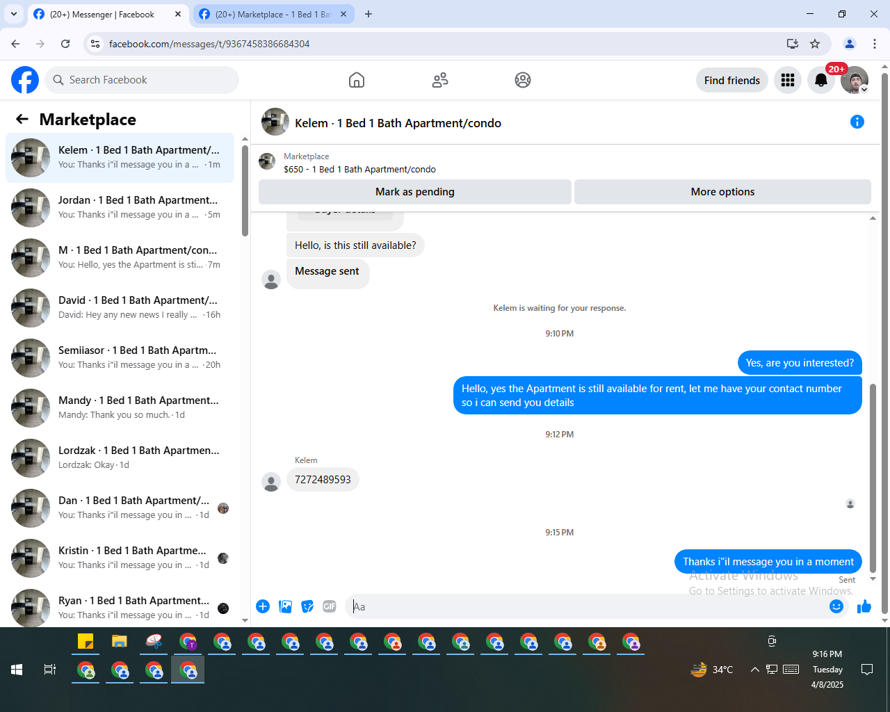
Task: Click the message input field
Action: pyautogui.click(x=588, y=606)
